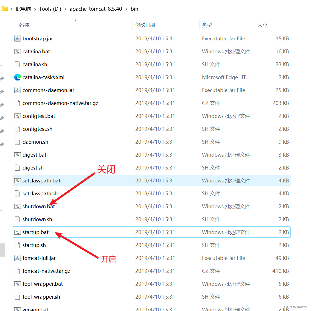Image resolution: width=312 pixels, height=311 pixels.
Task: Expand the chevron after 此电脑
Action: point(35,9)
